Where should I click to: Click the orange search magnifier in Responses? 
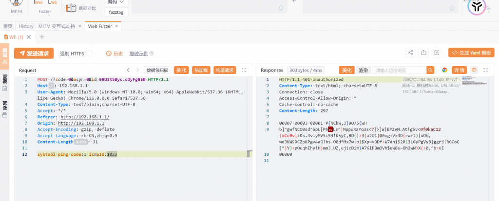[430, 70]
